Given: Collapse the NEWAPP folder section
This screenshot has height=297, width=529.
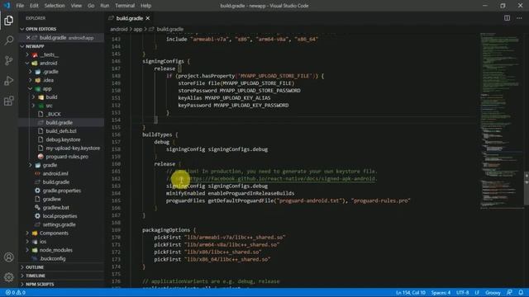Looking at the screenshot, I should click(61, 46).
